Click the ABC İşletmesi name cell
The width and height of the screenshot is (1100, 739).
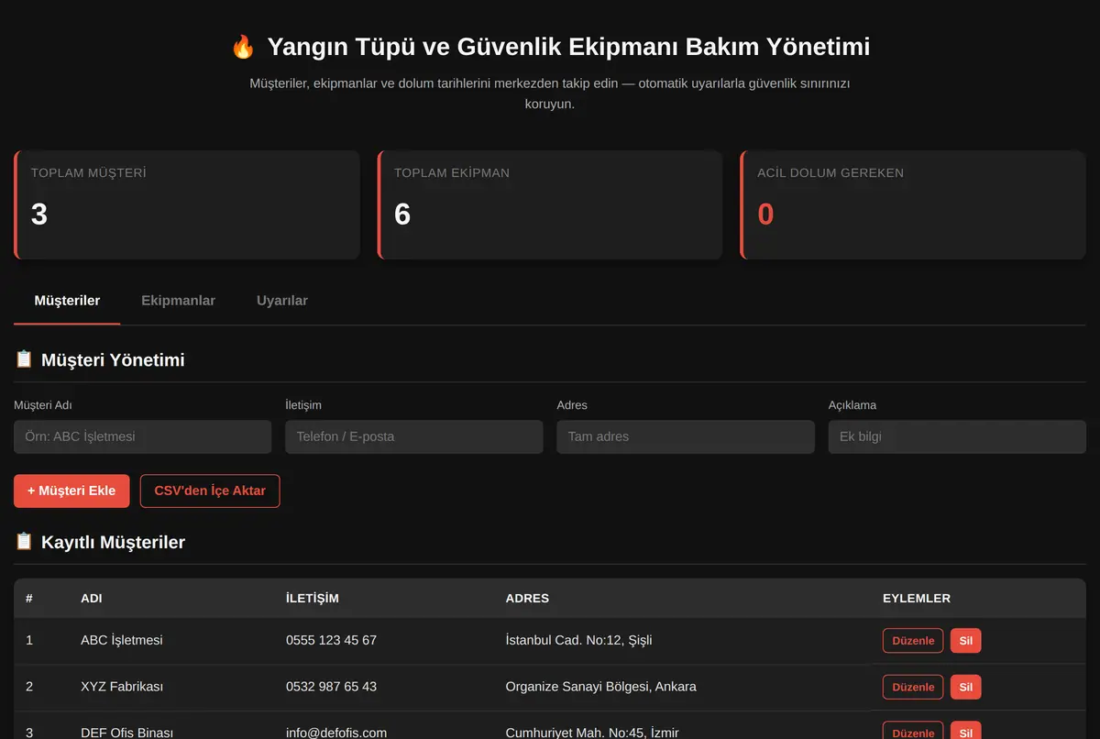(x=122, y=640)
